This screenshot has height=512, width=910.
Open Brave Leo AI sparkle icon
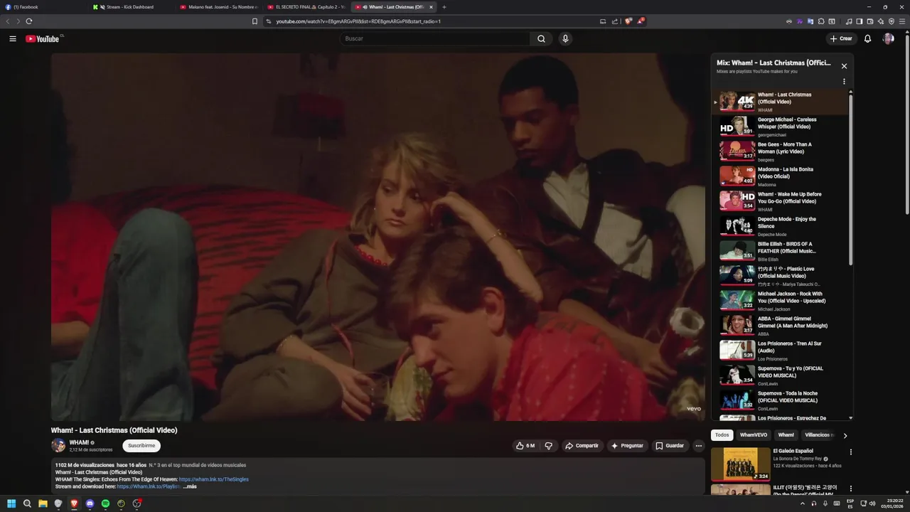point(880,21)
